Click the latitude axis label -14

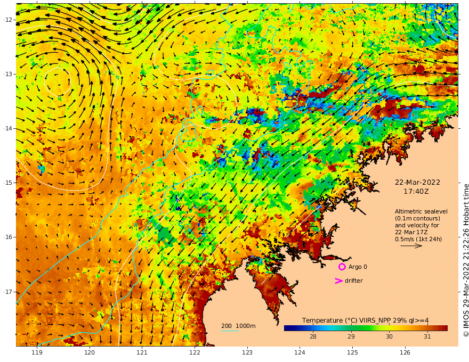tap(8, 128)
